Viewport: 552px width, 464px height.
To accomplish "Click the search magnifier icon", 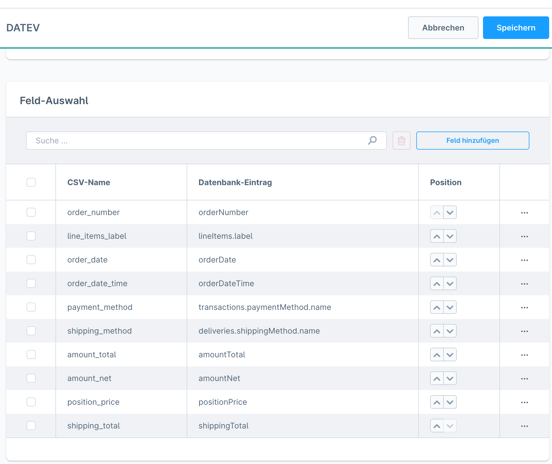I will pyautogui.click(x=372, y=140).
